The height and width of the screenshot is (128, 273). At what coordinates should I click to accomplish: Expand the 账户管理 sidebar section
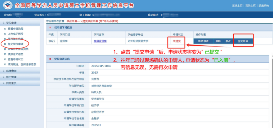click(20, 77)
